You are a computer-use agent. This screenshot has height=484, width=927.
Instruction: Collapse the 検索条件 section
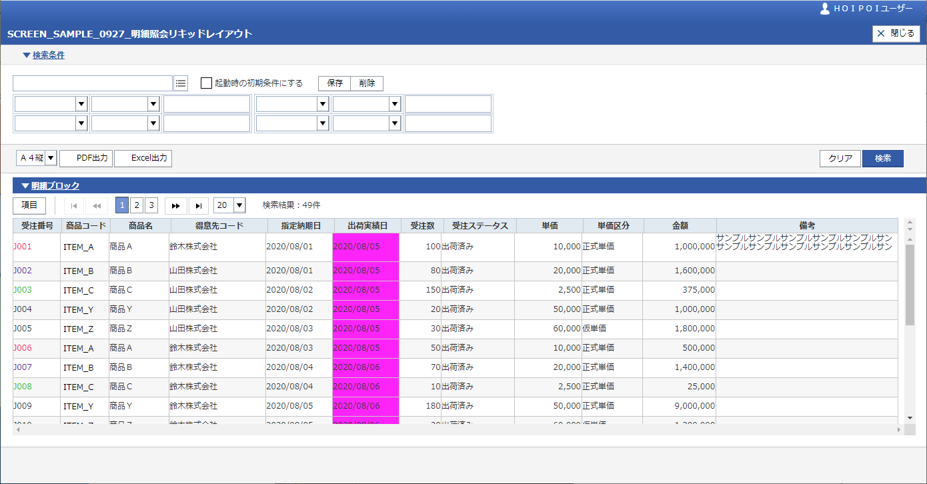(43, 55)
